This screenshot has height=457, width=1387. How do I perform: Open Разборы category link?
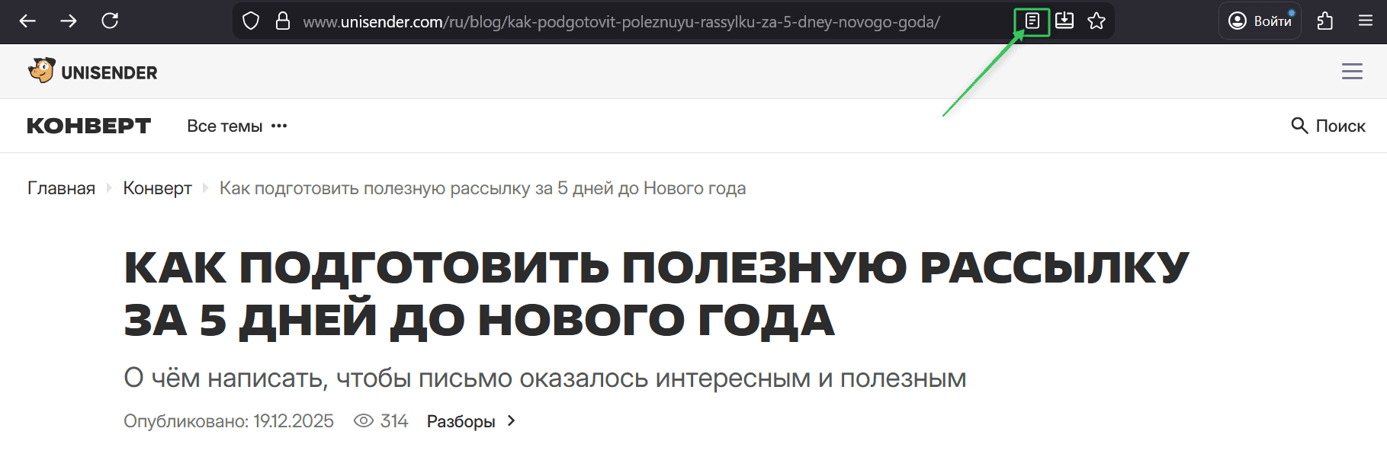click(x=471, y=421)
